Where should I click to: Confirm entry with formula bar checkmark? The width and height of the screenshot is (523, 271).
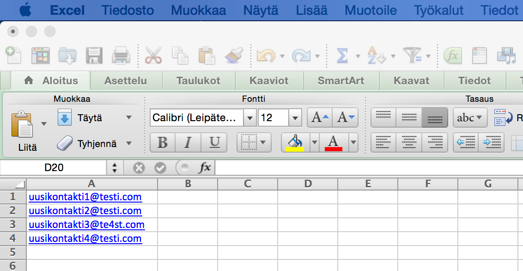point(160,168)
